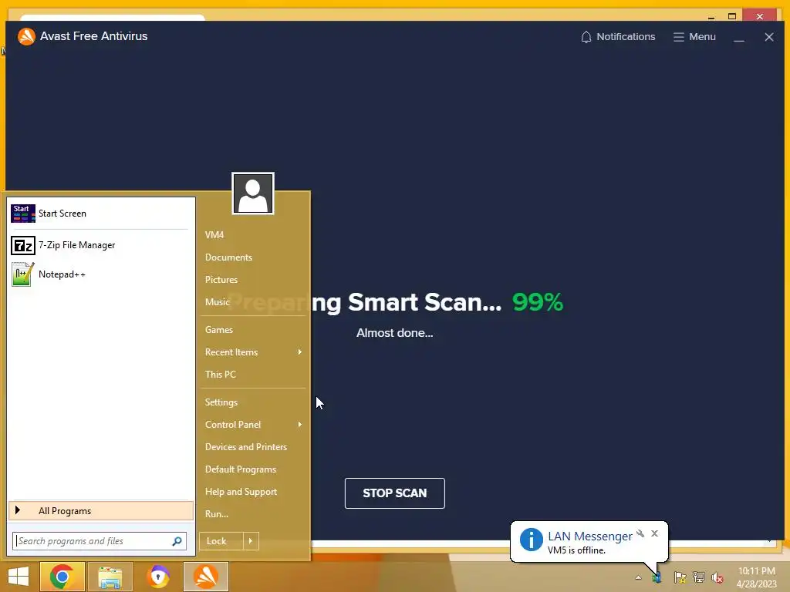
Task: Expand the arrow beside Lock
Action: (x=251, y=541)
